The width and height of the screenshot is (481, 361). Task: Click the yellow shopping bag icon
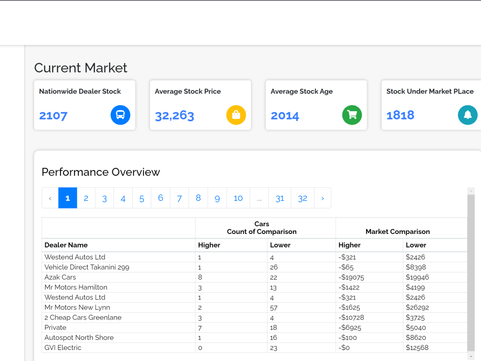pyautogui.click(x=236, y=115)
